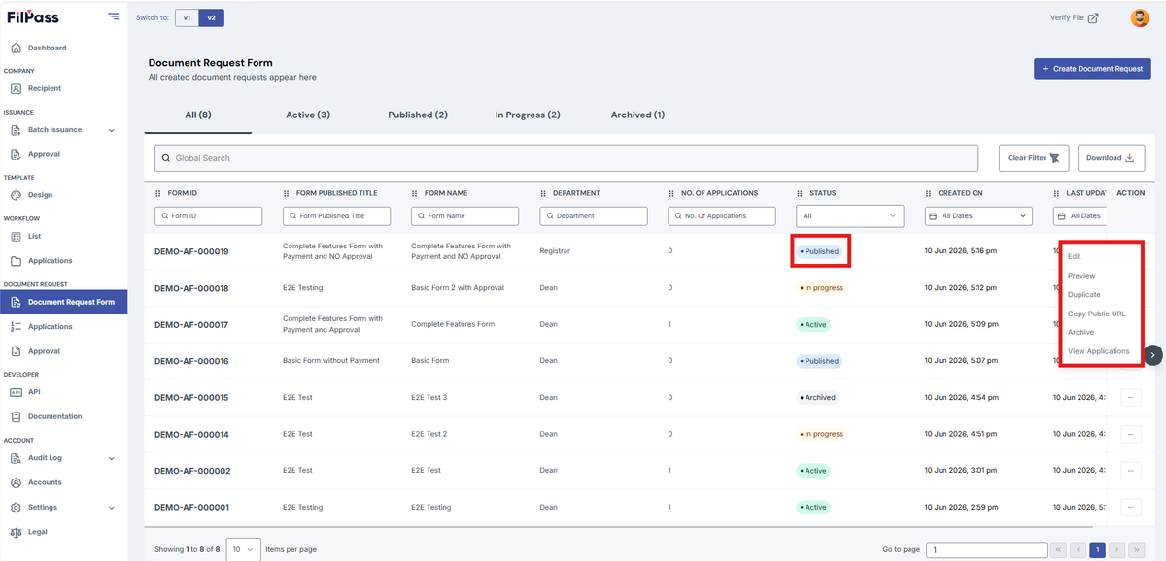Open the user avatar profile menu
The width and height of the screenshot is (1166, 561).
pyautogui.click(x=1140, y=17)
